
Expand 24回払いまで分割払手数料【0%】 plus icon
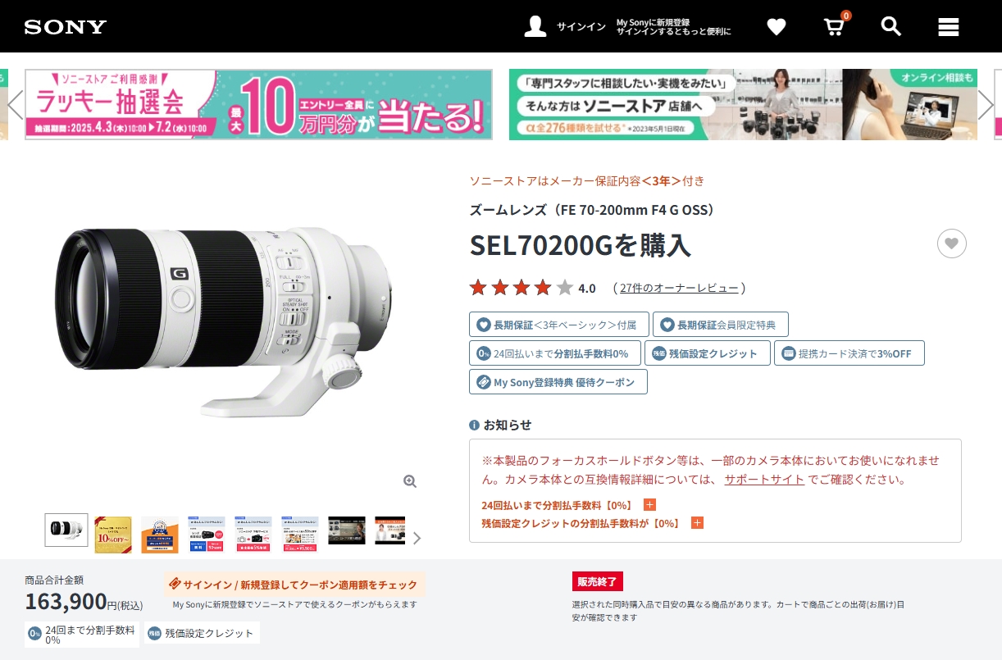650,505
